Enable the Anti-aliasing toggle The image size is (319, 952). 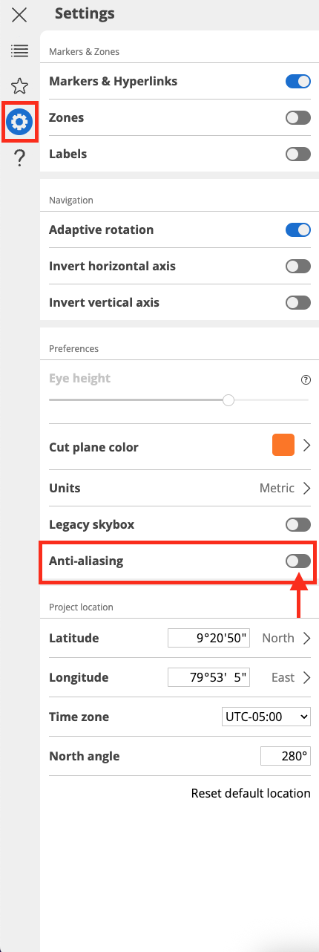(x=298, y=561)
